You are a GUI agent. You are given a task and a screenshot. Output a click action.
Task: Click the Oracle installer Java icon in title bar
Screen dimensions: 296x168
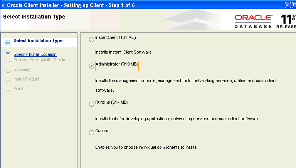3,5
